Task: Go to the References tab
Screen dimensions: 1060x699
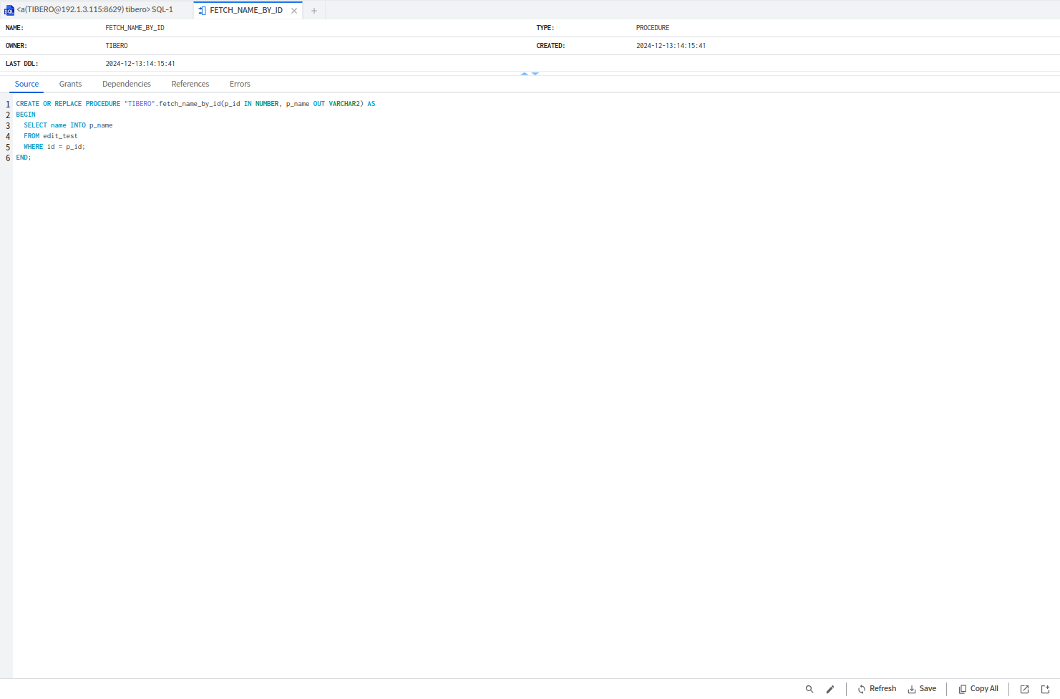Action: click(x=190, y=85)
